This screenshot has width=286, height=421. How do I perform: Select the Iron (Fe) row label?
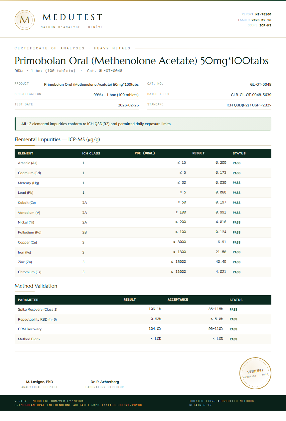[x=24, y=252]
